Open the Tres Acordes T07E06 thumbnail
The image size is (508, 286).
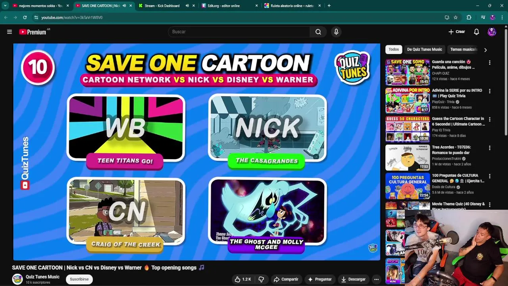pyautogui.click(x=408, y=157)
